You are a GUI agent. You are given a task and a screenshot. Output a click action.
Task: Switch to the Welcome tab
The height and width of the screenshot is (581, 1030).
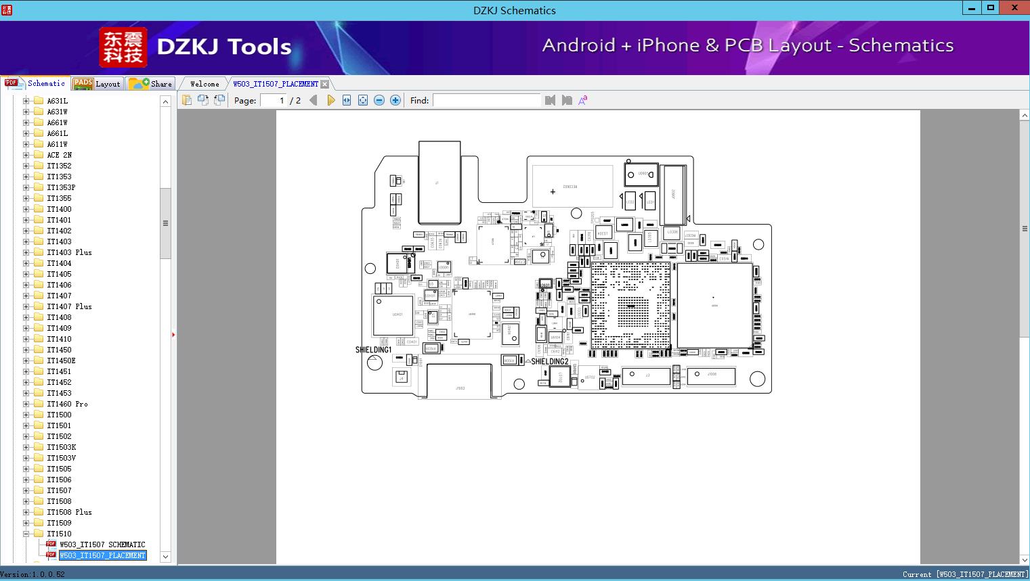tap(205, 84)
